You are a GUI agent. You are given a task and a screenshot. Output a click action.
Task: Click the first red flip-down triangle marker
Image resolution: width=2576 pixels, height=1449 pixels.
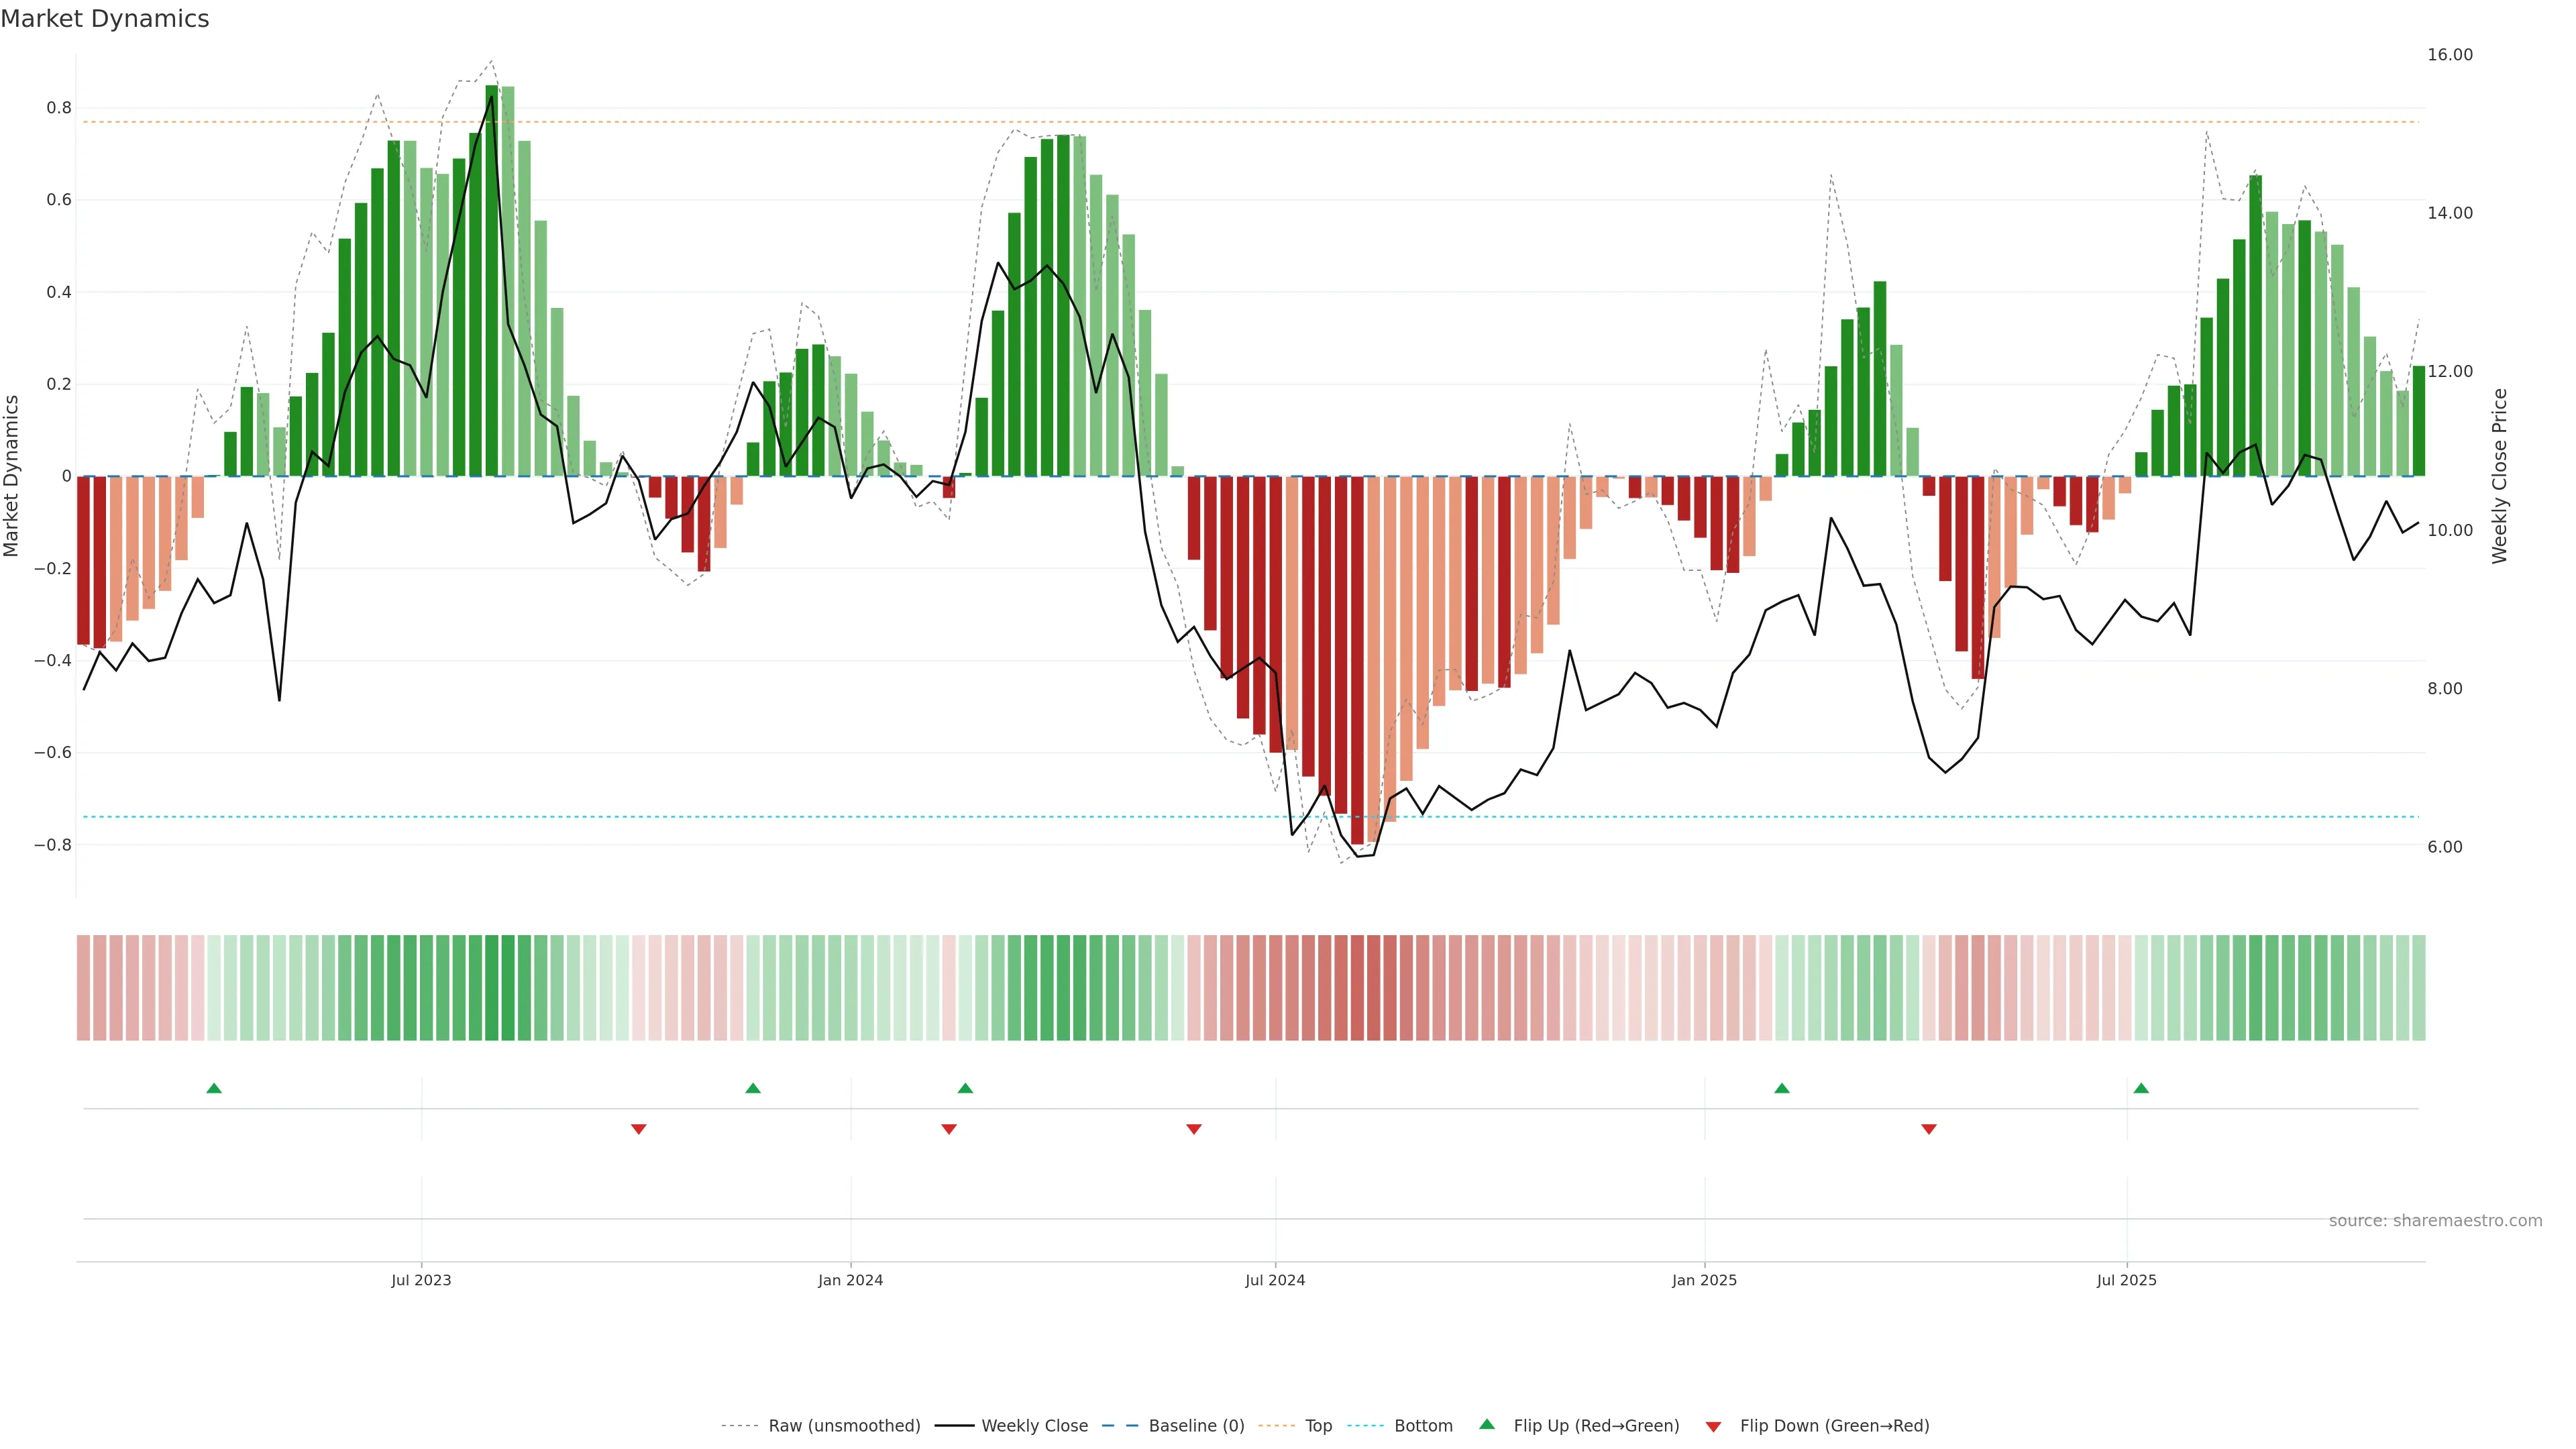tap(639, 1129)
